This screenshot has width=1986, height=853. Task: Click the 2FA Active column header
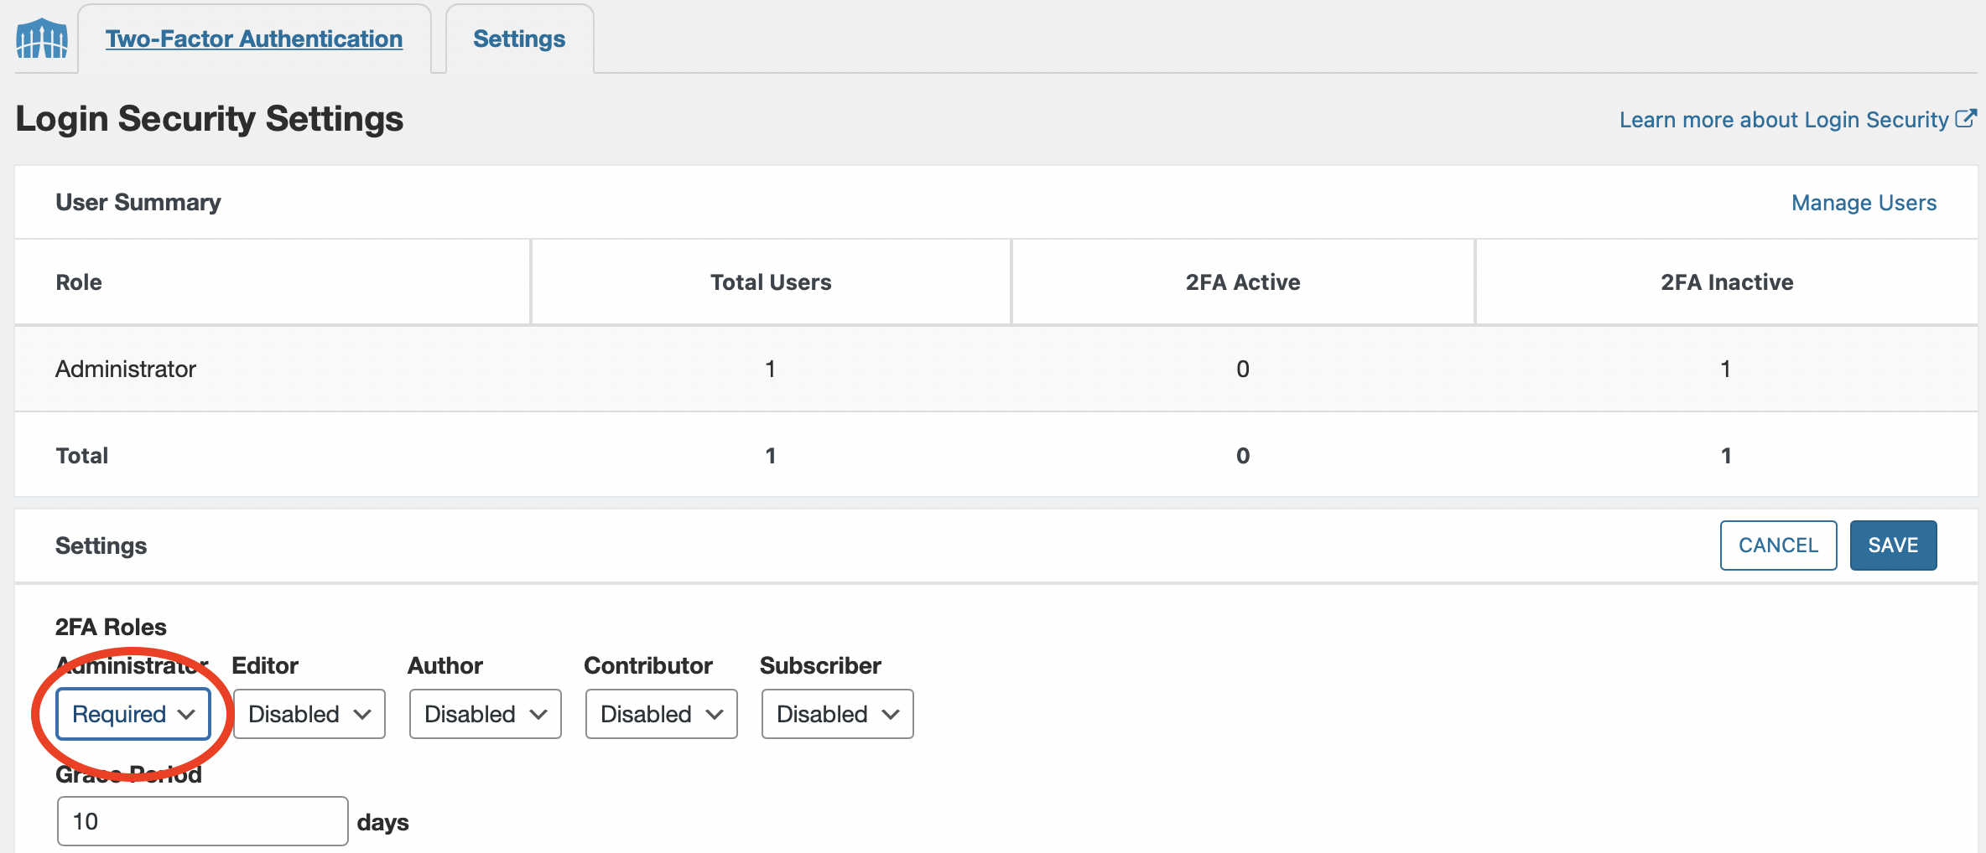point(1243,282)
